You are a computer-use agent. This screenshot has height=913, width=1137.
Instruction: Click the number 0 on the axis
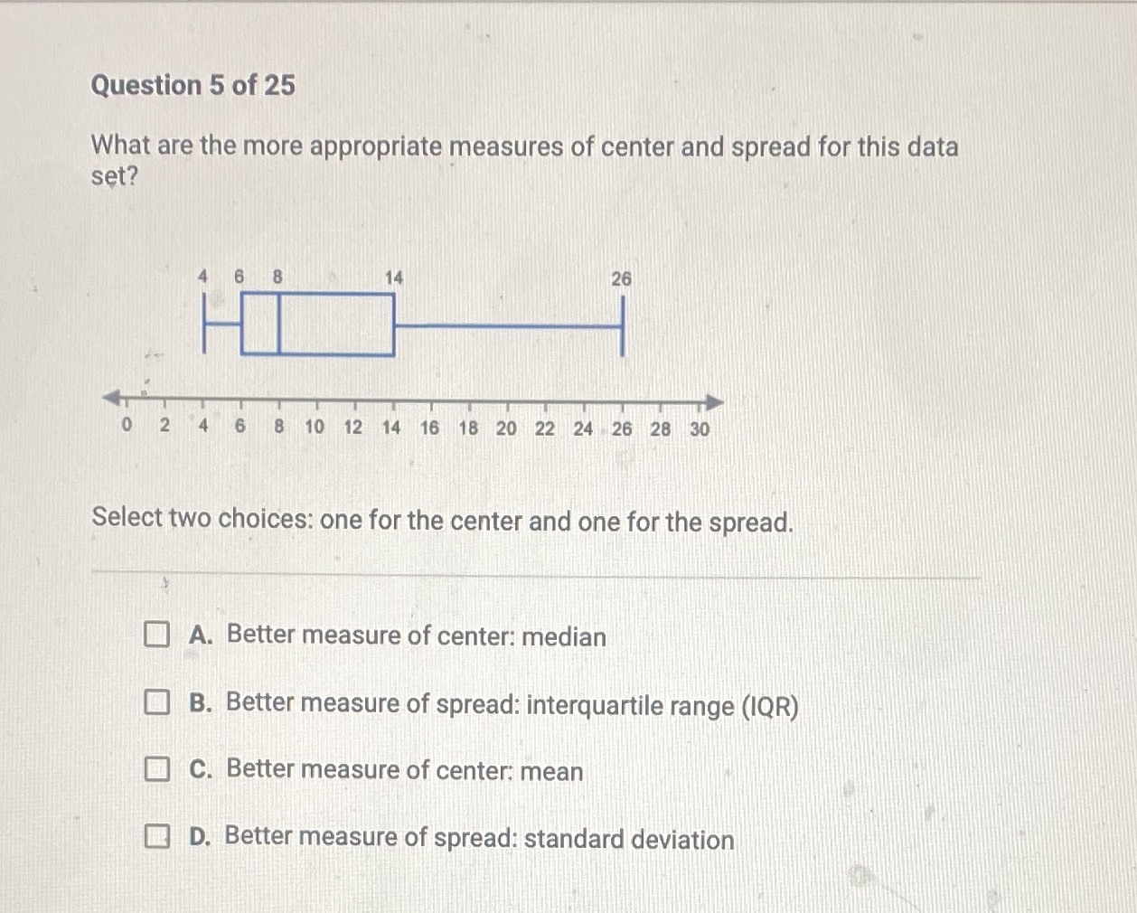click(126, 426)
